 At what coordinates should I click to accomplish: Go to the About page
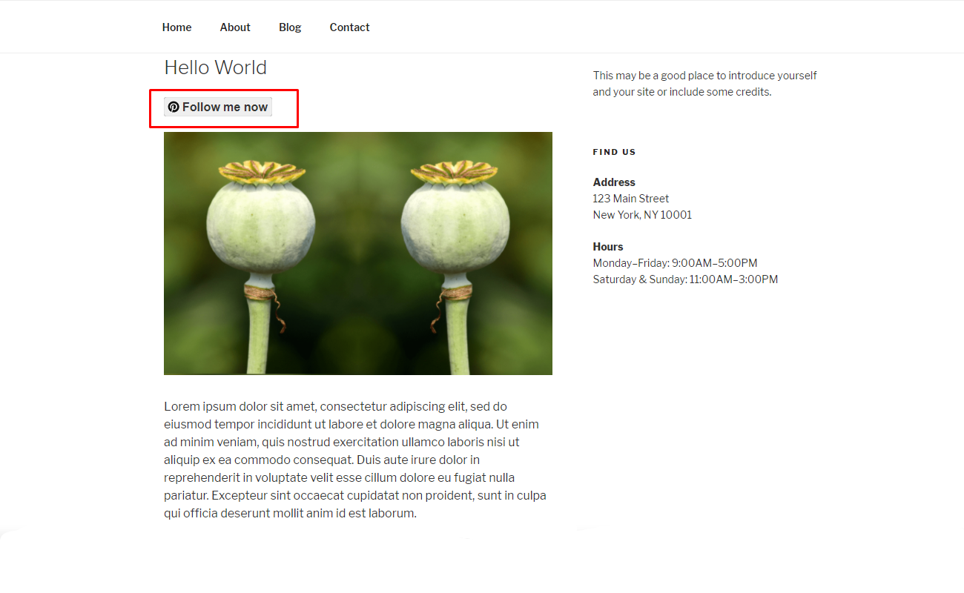pyautogui.click(x=235, y=27)
